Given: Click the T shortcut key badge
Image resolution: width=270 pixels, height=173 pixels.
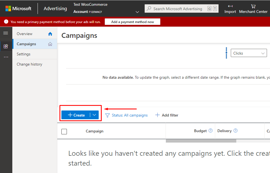Looking at the screenshot, I should (x=215, y=8).
